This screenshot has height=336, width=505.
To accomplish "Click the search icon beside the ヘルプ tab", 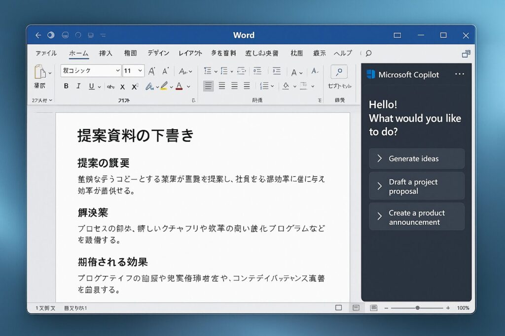I will click(369, 53).
